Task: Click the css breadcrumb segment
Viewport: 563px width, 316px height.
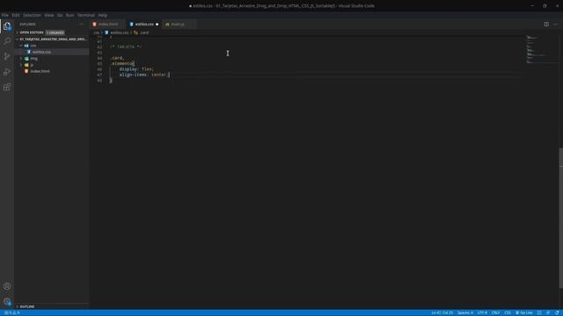Action: coord(96,32)
